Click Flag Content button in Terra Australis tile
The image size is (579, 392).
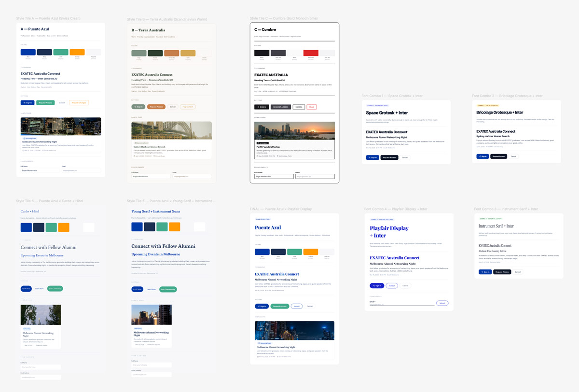click(x=187, y=107)
